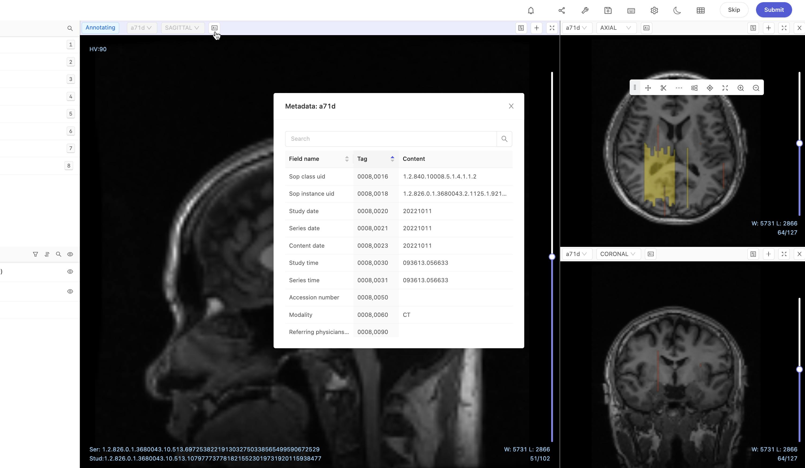Click the sagittal slice slider handle
The height and width of the screenshot is (468, 805).
pos(552,257)
